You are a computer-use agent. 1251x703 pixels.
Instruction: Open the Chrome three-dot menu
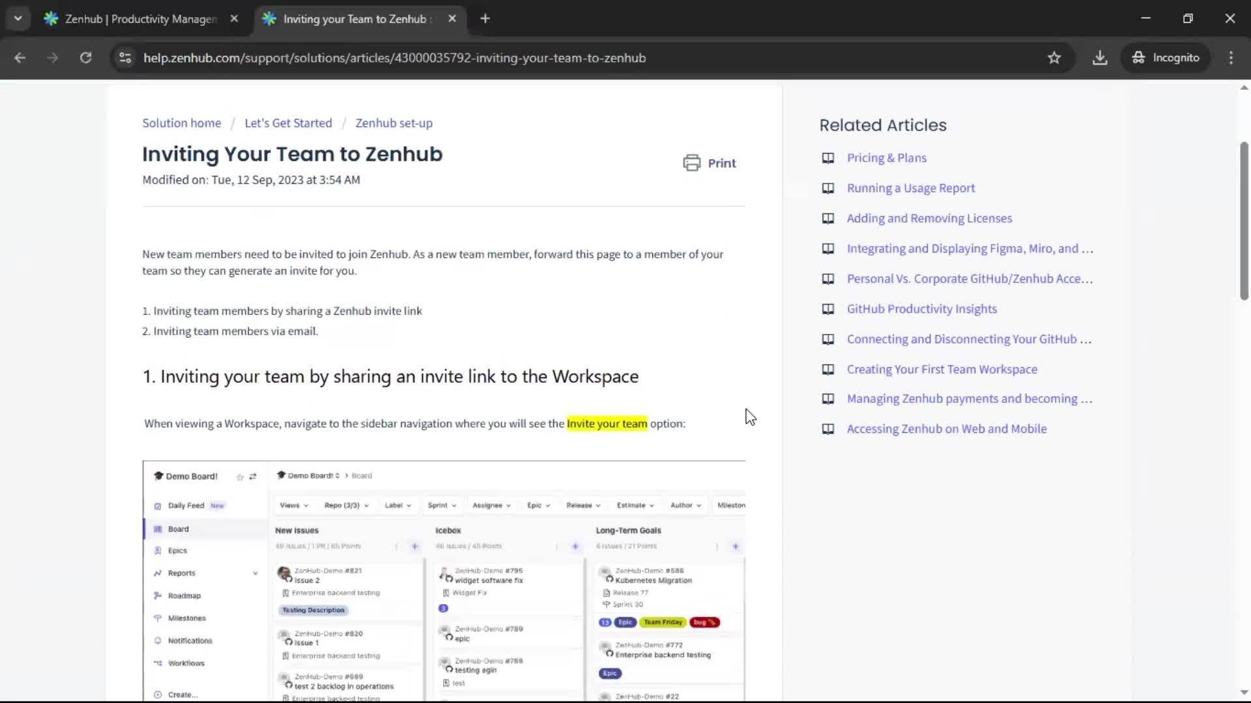1231,57
